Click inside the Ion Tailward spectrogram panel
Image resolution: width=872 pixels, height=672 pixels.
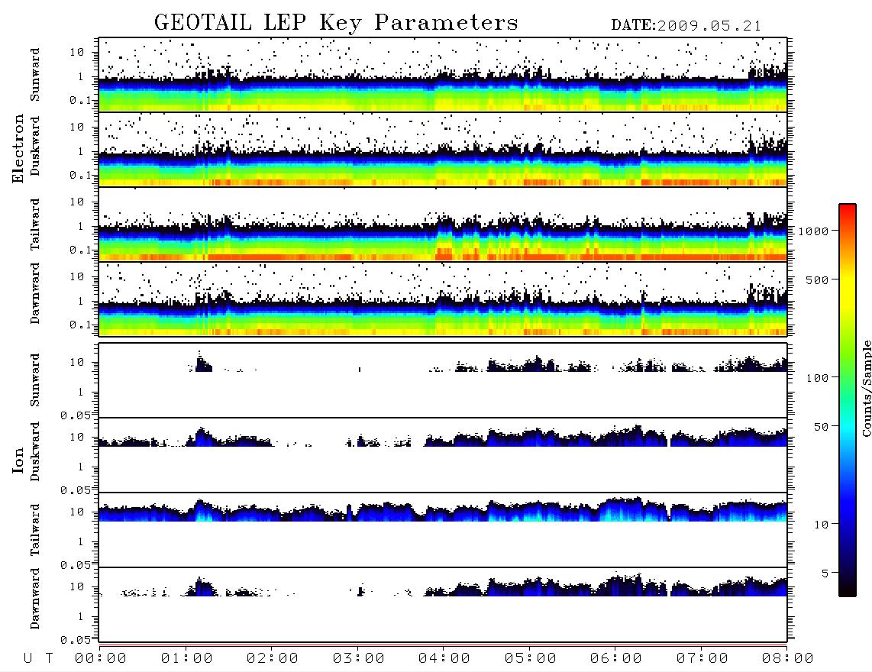click(443, 530)
